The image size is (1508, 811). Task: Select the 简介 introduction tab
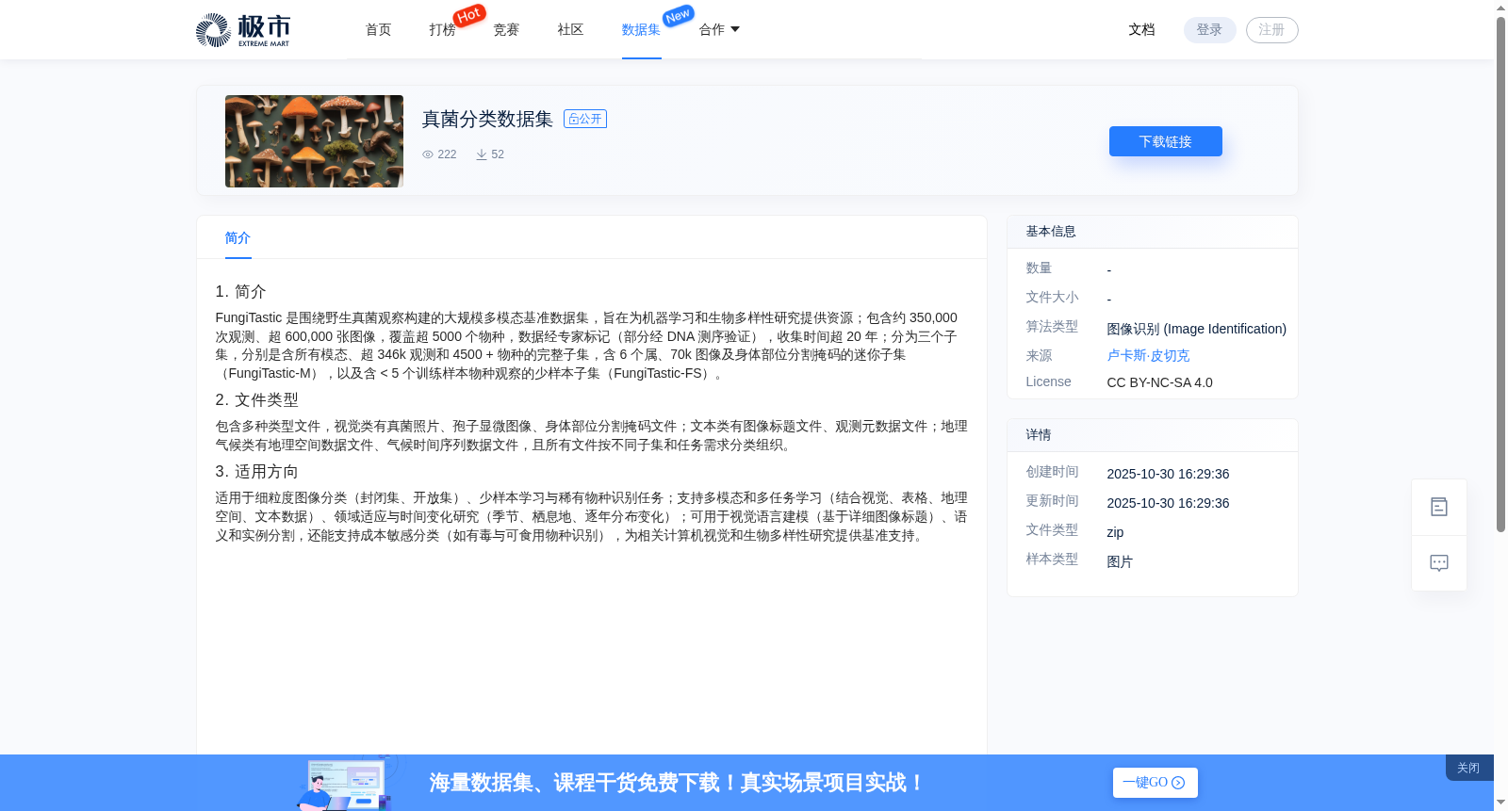tap(238, 238)
